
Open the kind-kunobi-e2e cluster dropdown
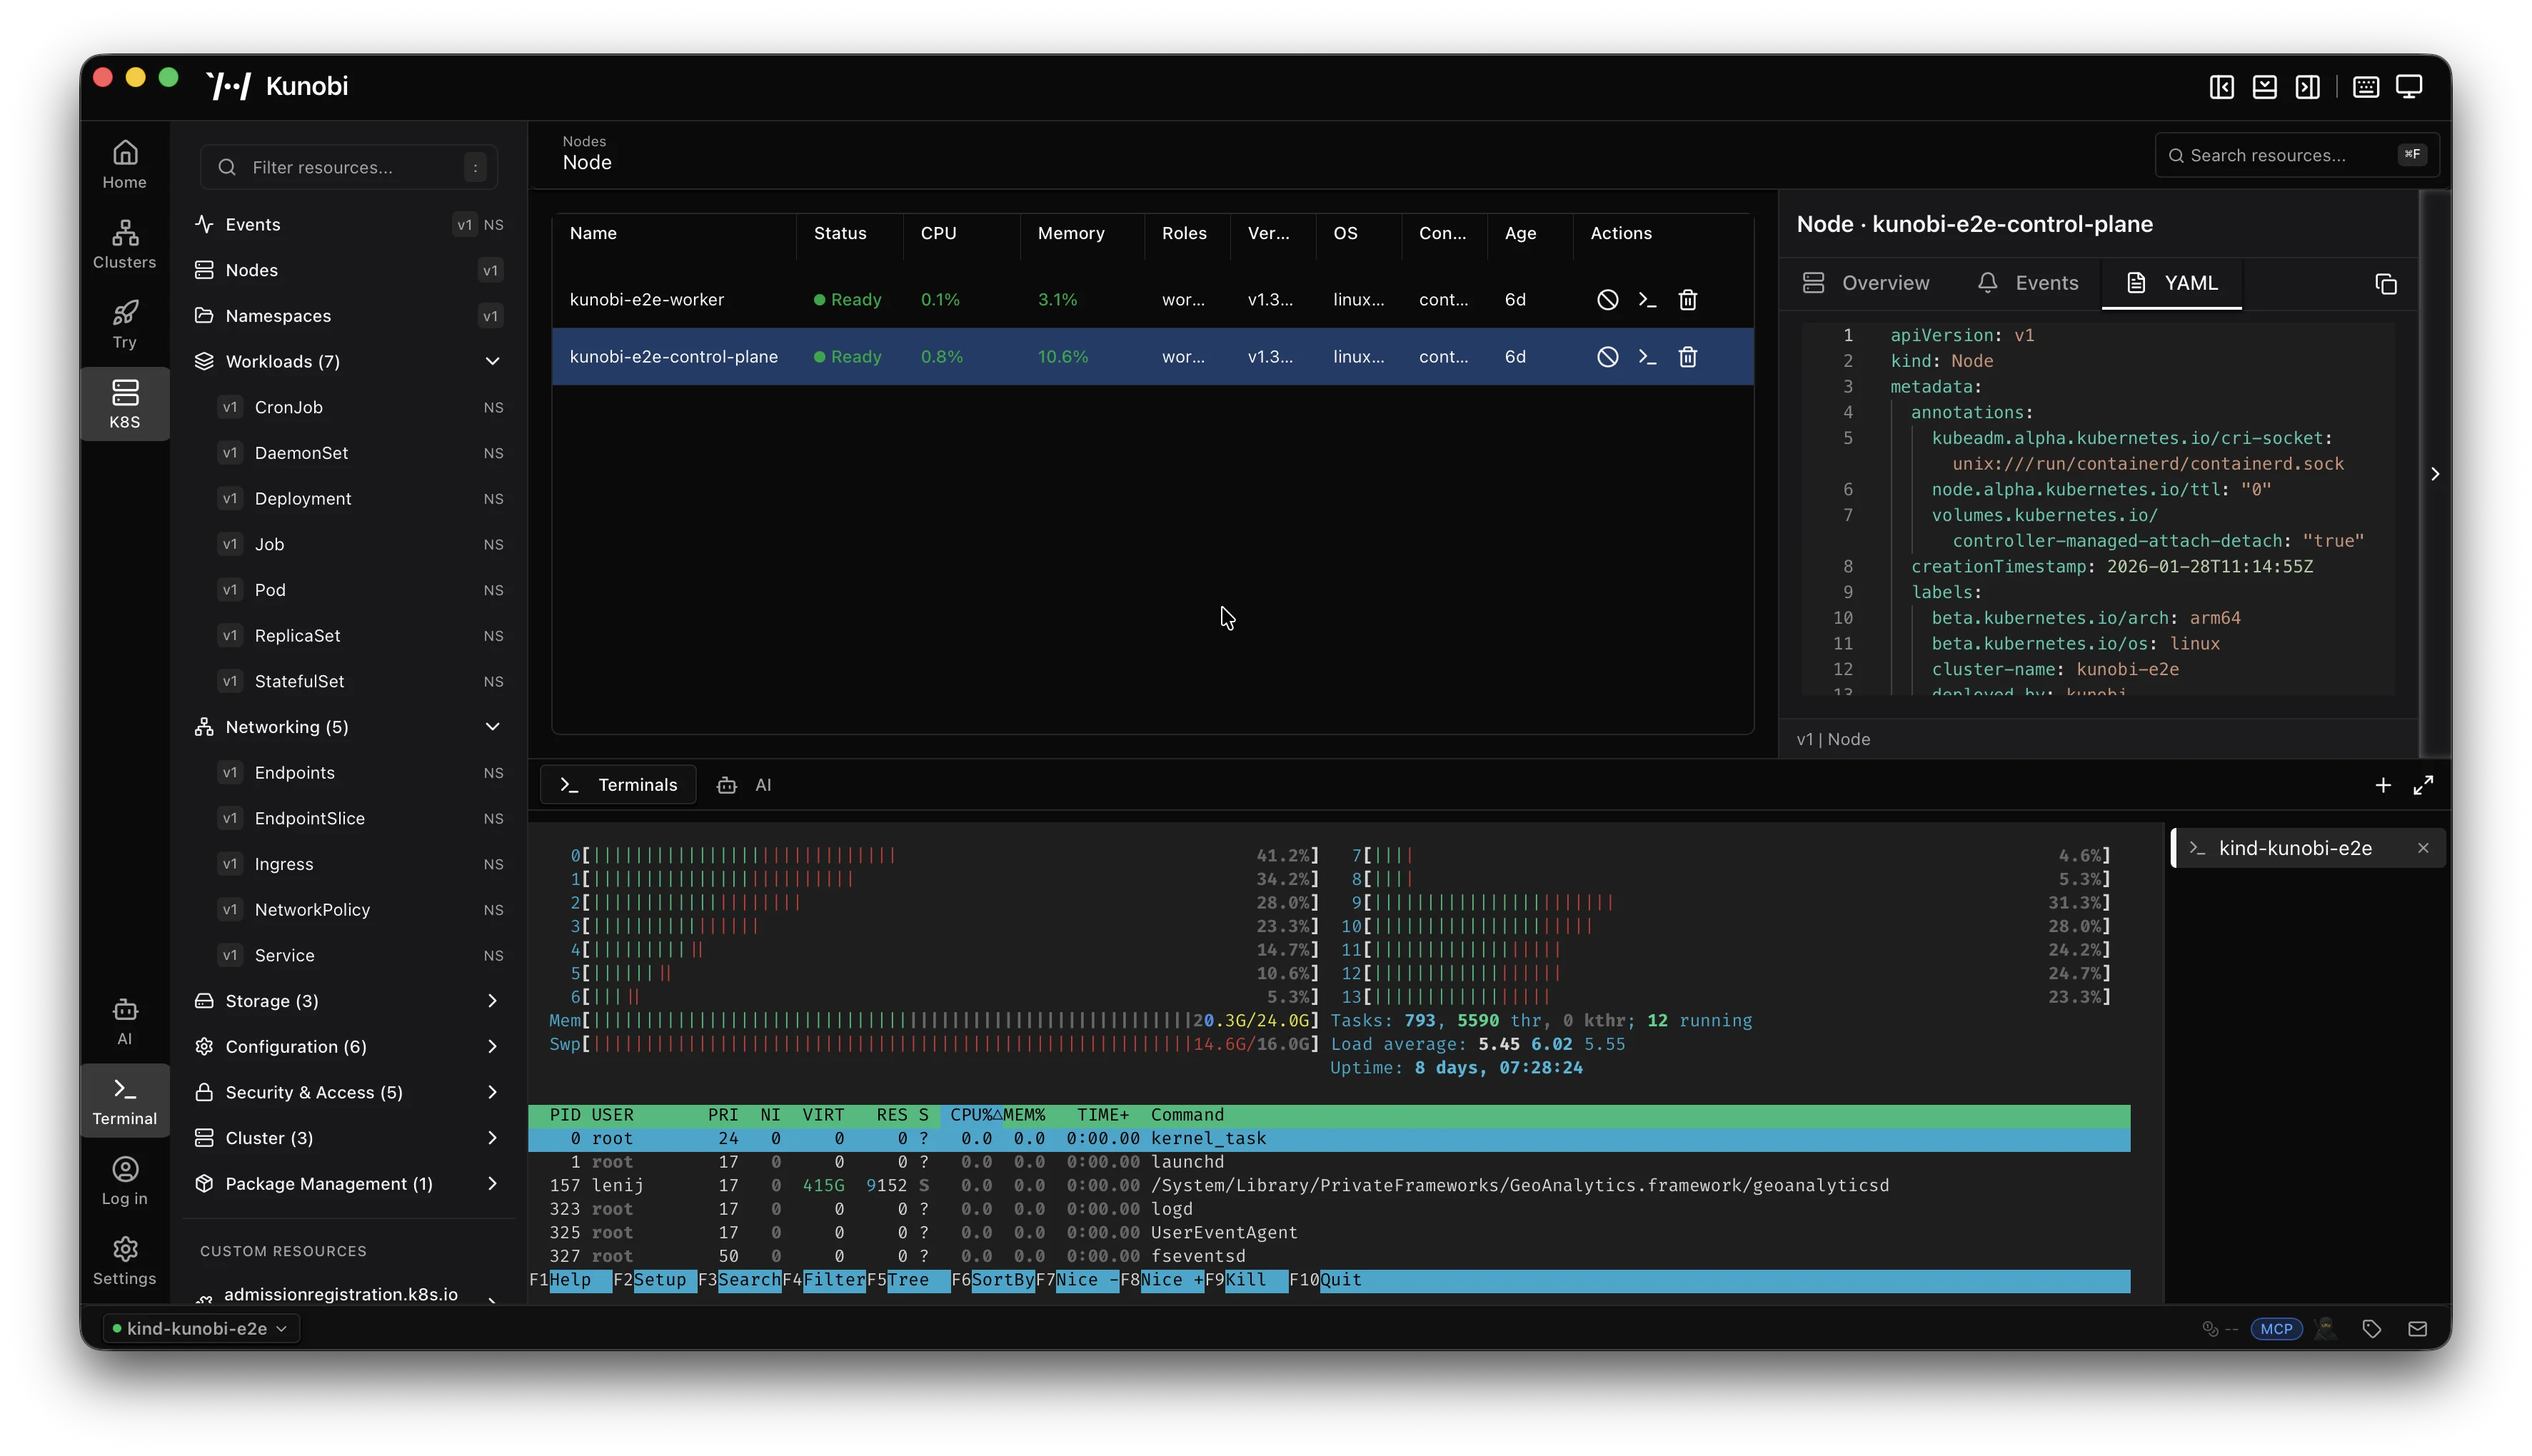click(x=200, y=1328)
